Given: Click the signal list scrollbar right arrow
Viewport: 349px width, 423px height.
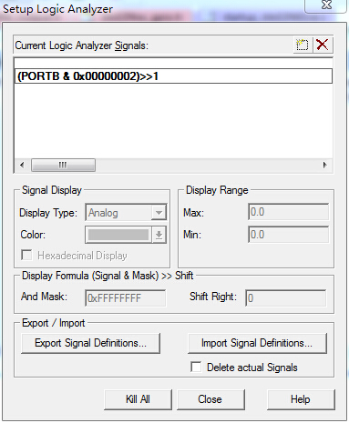Looking at the screenshot, I should click(325, 166).
